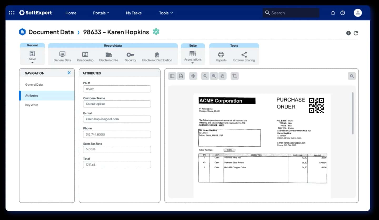
Task: Click the move arrows viewer tool
Action: (x=193, y=76)
